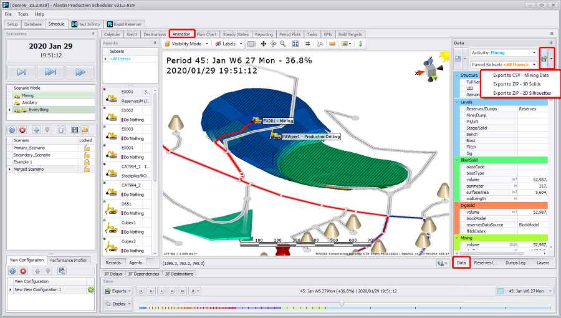Screen dimensions: 561x318
Task: Click the green down arrow icon
Action: pos(360,44)
